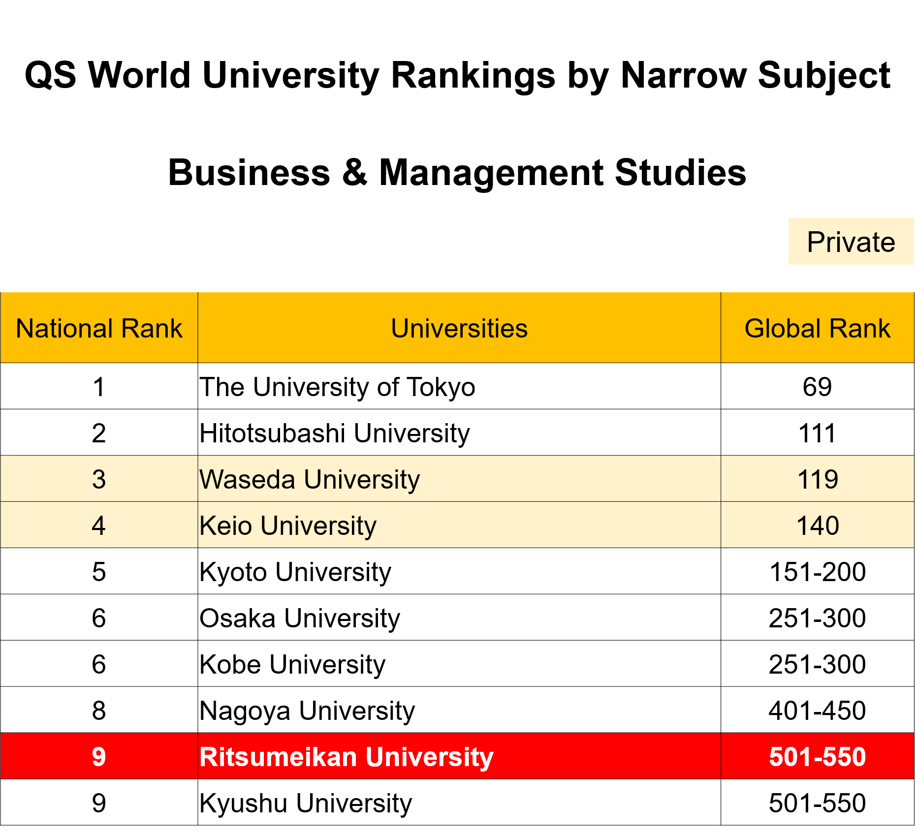Click the highlighted Ritsumeikan University row
The image size is (915, 835).
tap(346, 757)
